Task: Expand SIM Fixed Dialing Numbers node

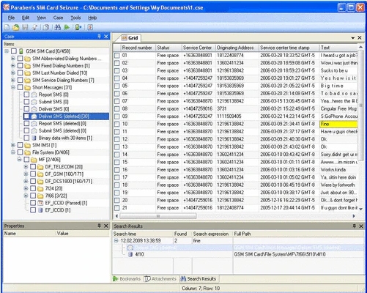Action: click(x=13, y=66)
